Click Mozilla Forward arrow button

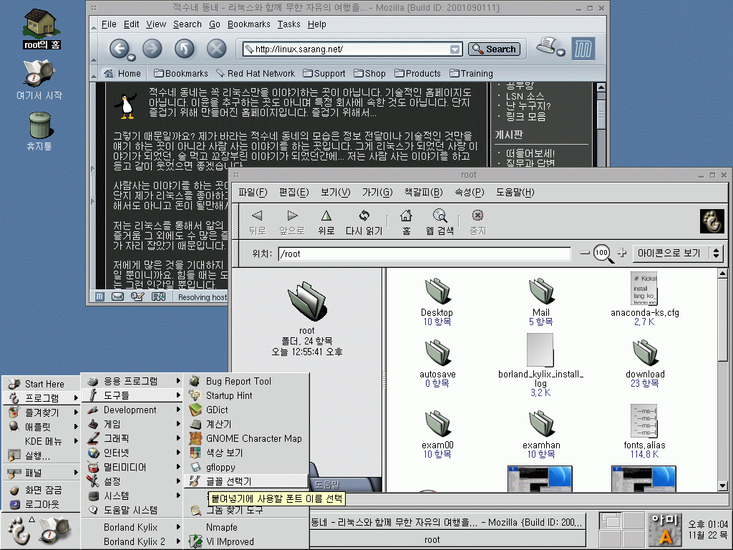click(x=152, y=48)
